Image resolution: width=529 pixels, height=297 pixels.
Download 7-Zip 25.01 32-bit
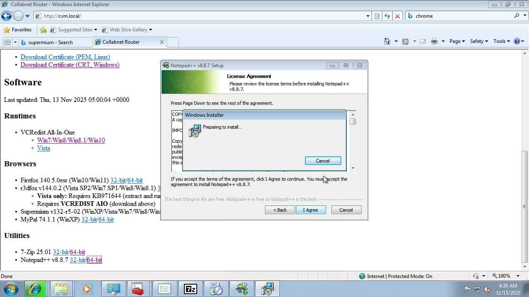tap(61, 252)
